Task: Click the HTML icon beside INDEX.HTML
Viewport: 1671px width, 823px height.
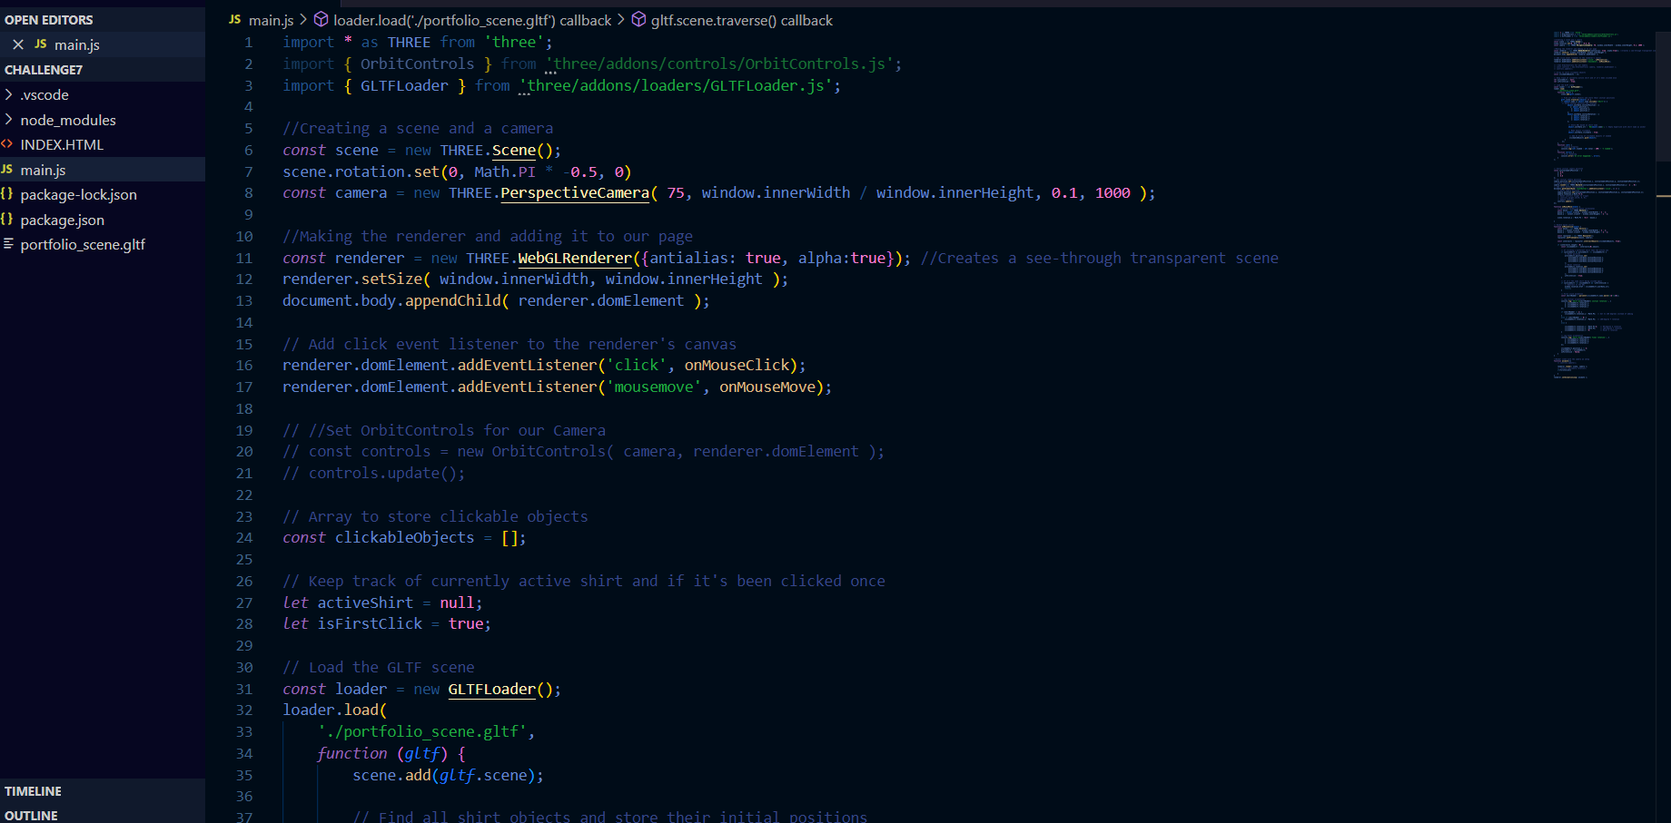Action: point(7,144)
